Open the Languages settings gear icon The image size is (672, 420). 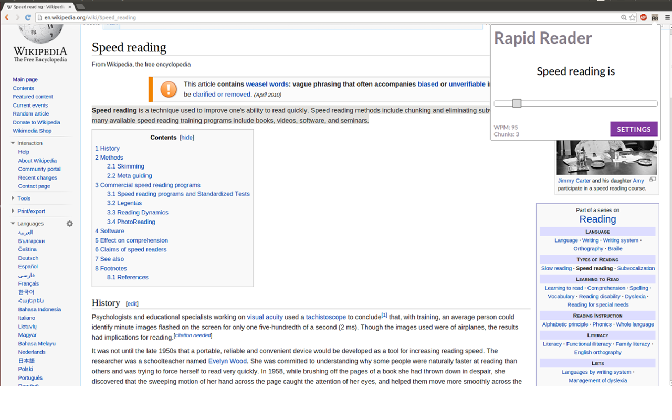(x=70, y=224)
